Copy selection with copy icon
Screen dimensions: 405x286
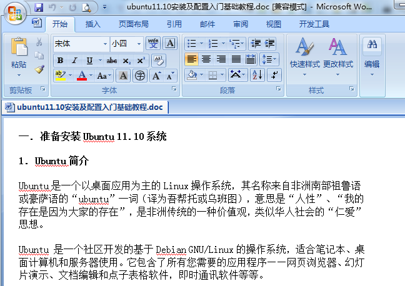[39, 55]
